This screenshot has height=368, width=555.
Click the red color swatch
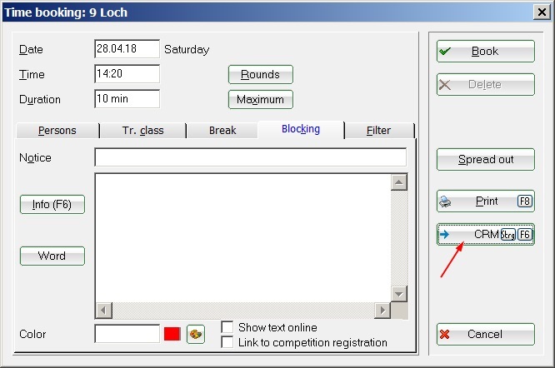click(172, 334)
